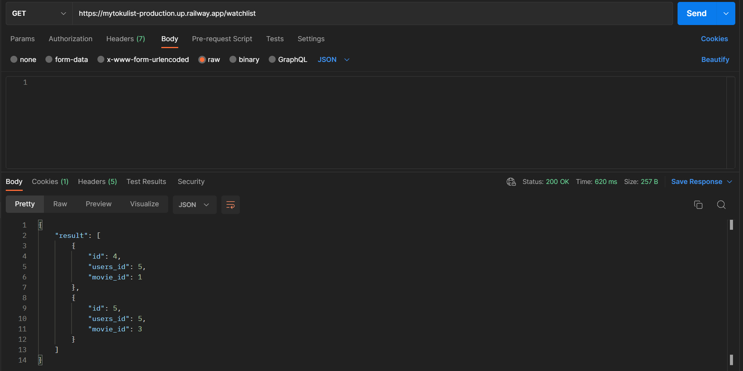
Task: Click the Beautify link
Action: [715, 60]
